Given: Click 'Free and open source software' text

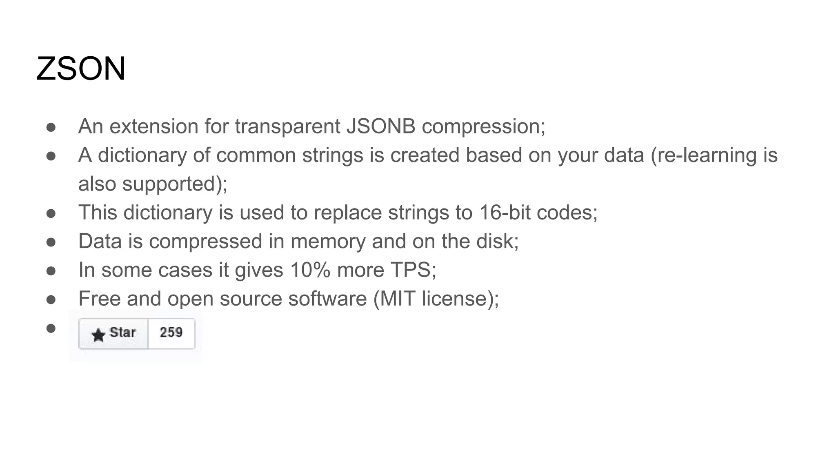Looking at the screenshot, I should [223, 299].
